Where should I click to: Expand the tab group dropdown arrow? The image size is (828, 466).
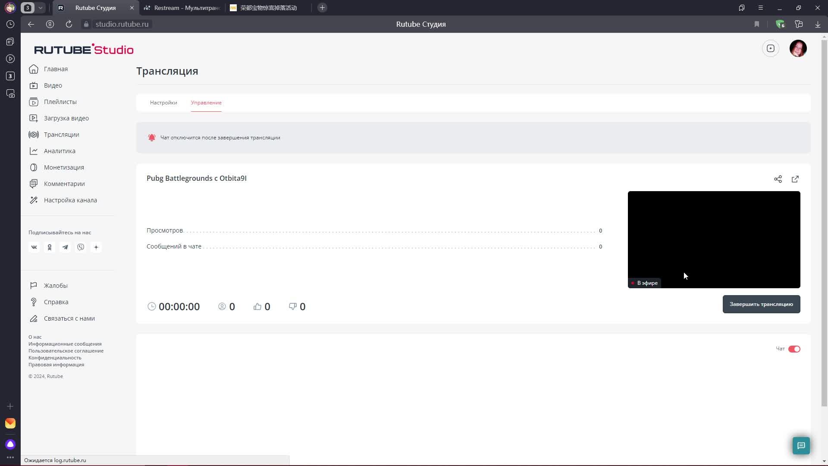(40, 8)
